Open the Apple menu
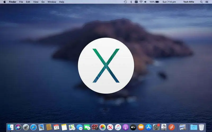This screenshot has height=132, width=212. (5, 2)
